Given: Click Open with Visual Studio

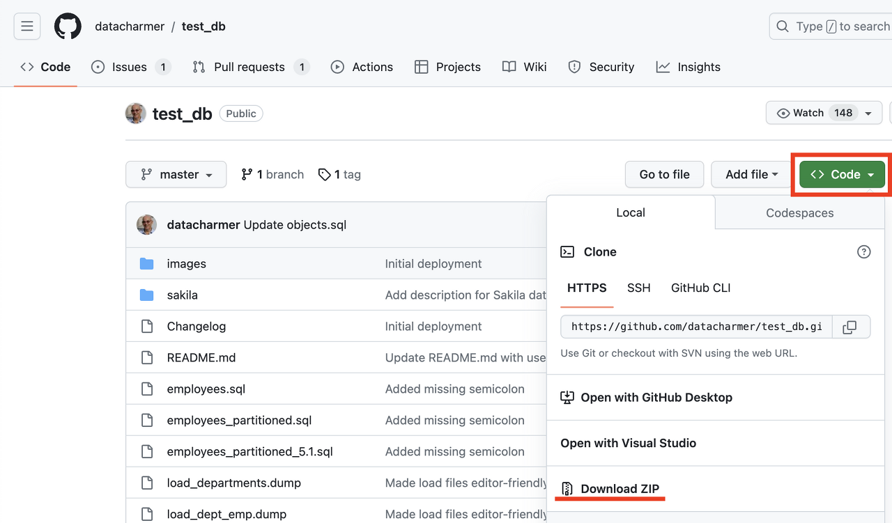Looking at the screenshot, I should point(629,443).
